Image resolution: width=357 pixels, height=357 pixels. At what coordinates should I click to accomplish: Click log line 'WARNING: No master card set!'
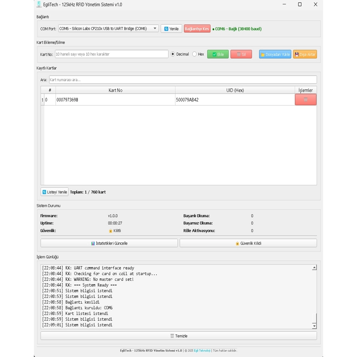[x=88, y=280]
